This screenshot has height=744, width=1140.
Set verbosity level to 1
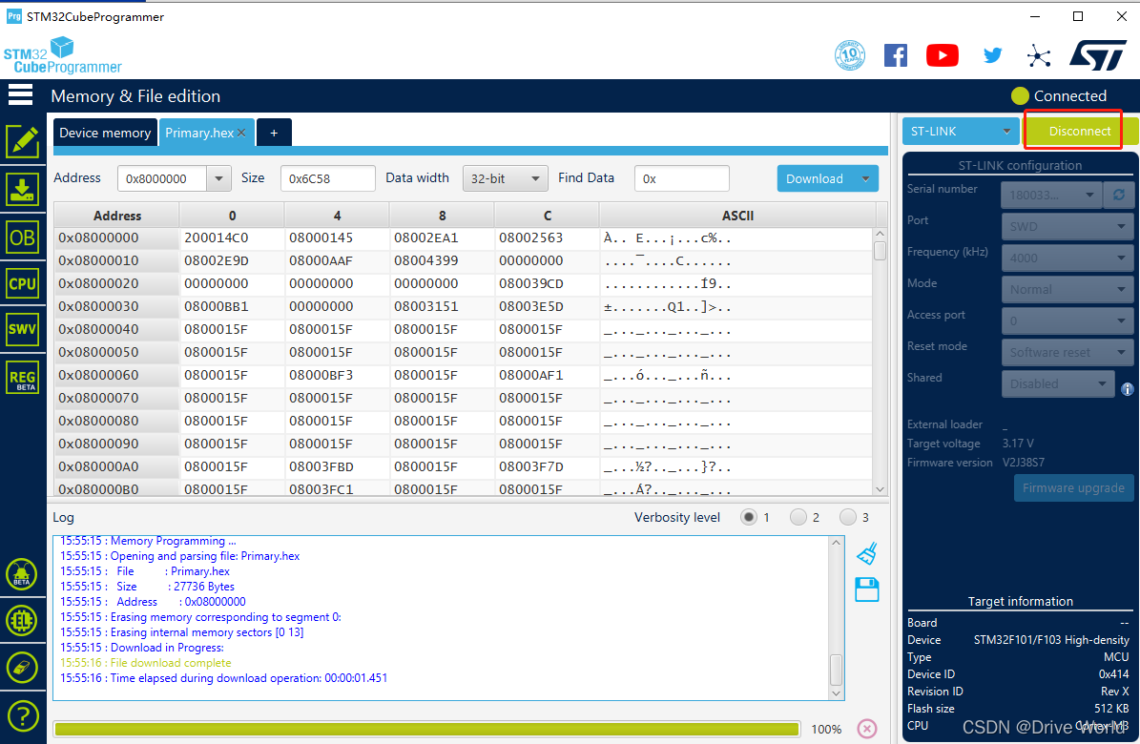point(748,517)
